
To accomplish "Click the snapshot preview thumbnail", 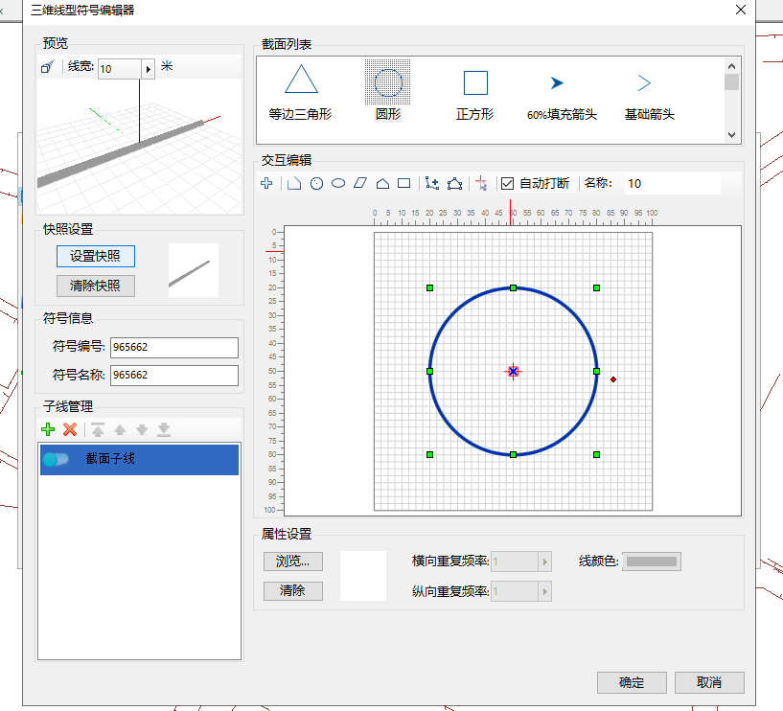I will [x=194, y=270].
